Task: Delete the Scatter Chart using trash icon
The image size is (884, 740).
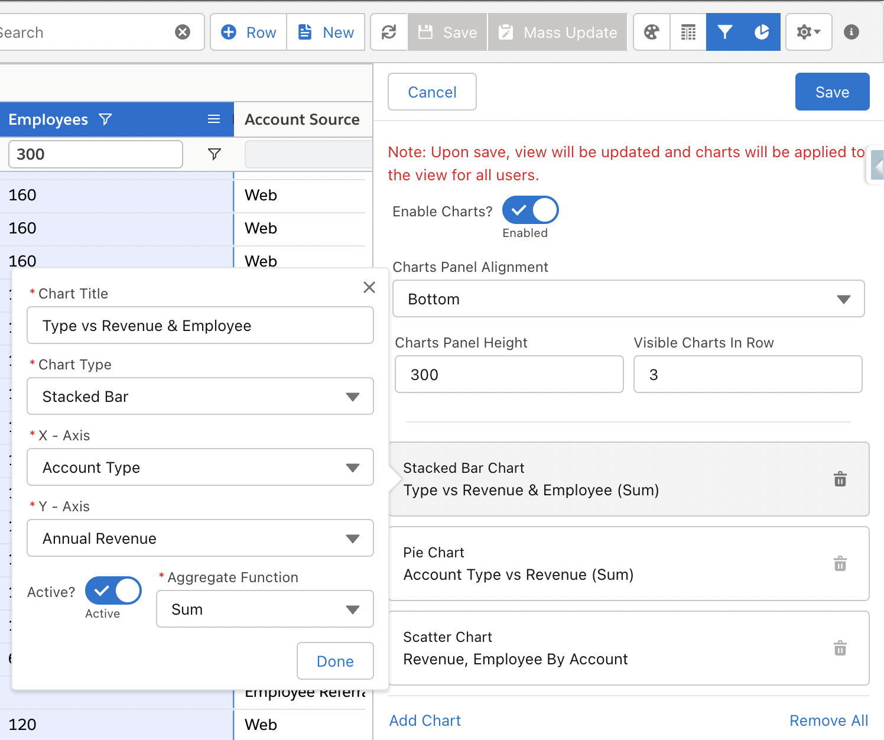Action: (840, 648)
